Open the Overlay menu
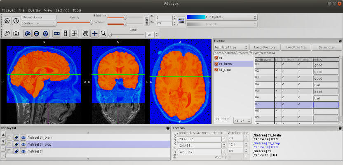Screen dimensions: 343x165 click(34, 9)
